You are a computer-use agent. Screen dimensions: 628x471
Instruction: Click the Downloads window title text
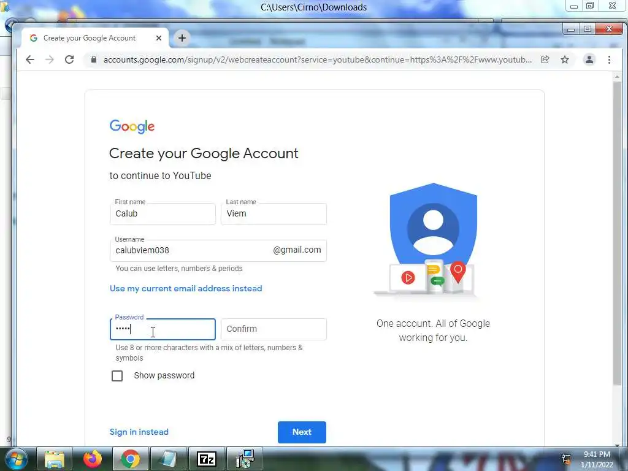(313, 7)
